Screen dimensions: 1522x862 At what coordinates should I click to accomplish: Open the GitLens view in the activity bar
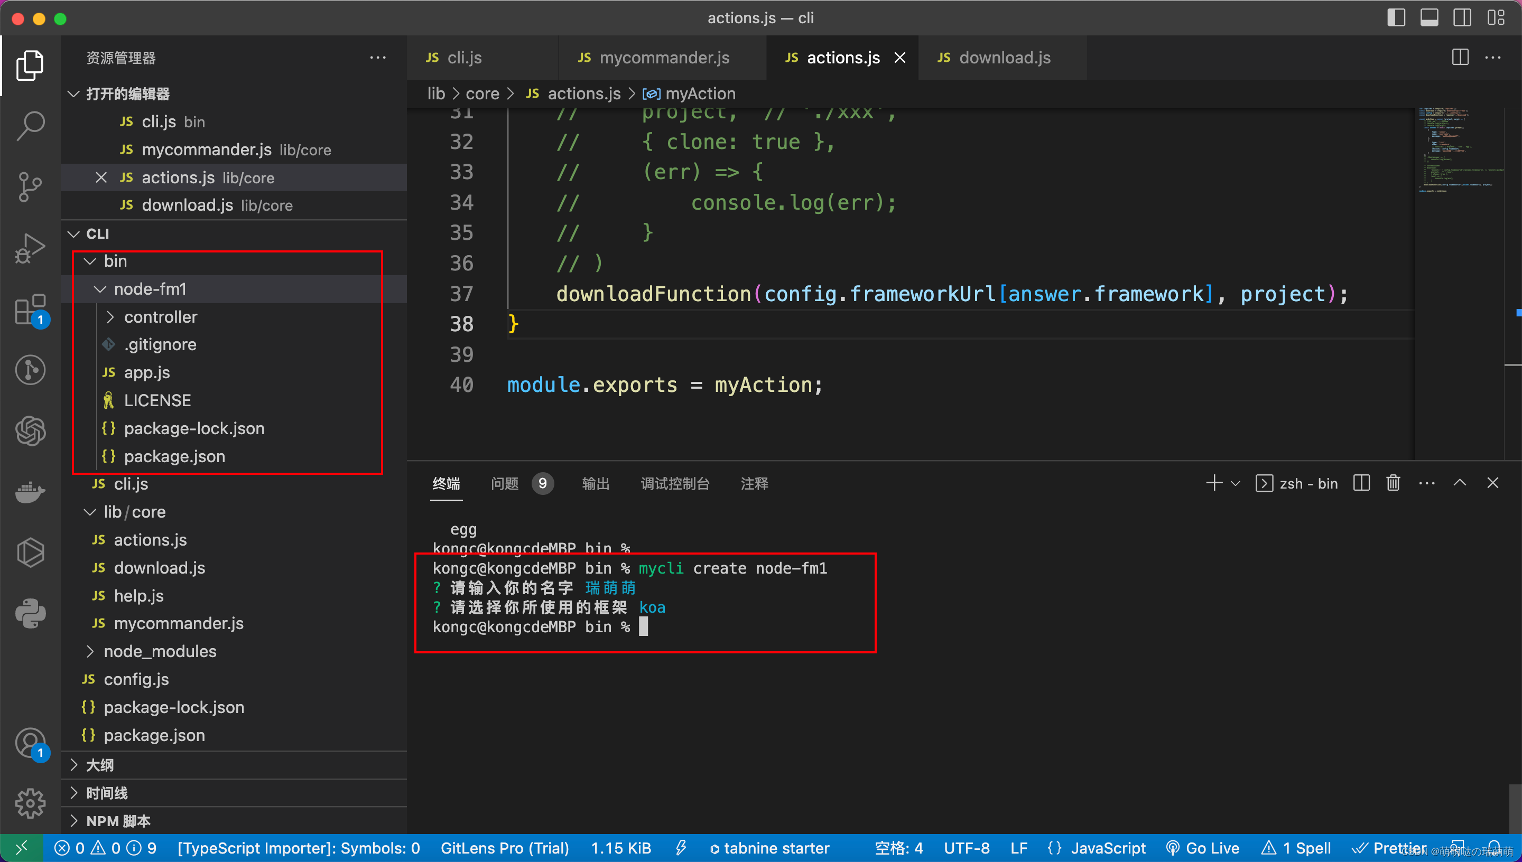tap(30, 370)
